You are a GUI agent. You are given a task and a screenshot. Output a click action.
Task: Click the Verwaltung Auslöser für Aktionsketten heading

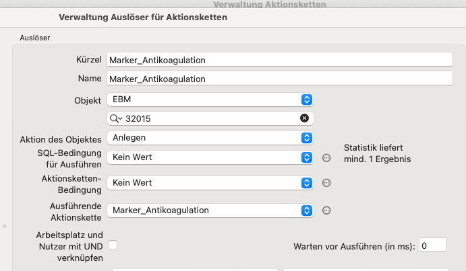(x=143, y=17)
